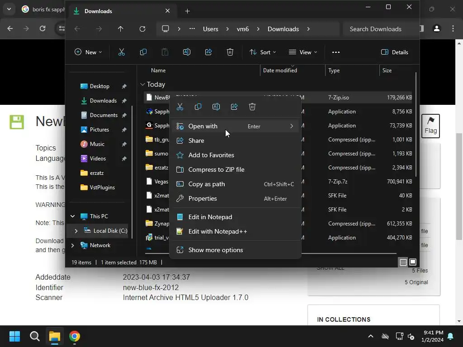Select trial_v application file row
Viewport: 463px width, 347px height.
pyautogui.click(x=279, y=238)
